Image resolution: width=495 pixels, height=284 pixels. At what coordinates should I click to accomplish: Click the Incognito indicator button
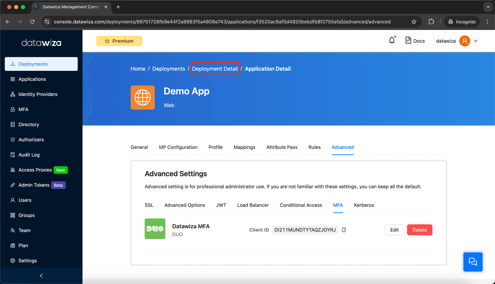[462, 22]
